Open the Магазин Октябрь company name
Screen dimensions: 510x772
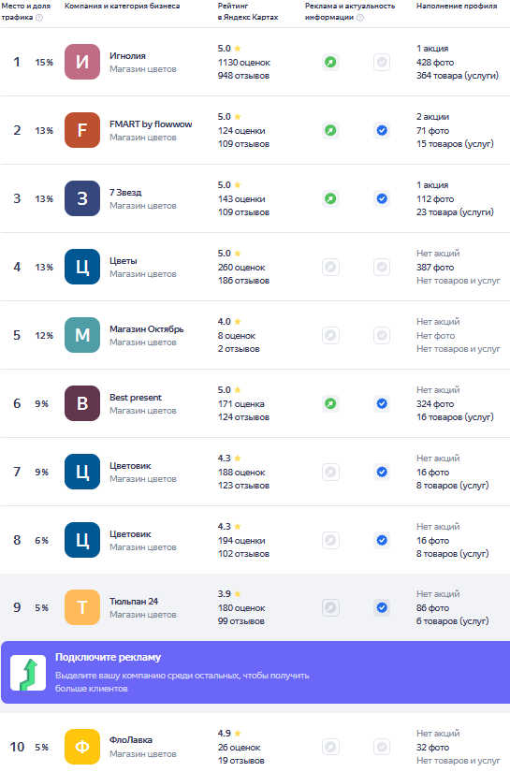click(x=146, y=328)
